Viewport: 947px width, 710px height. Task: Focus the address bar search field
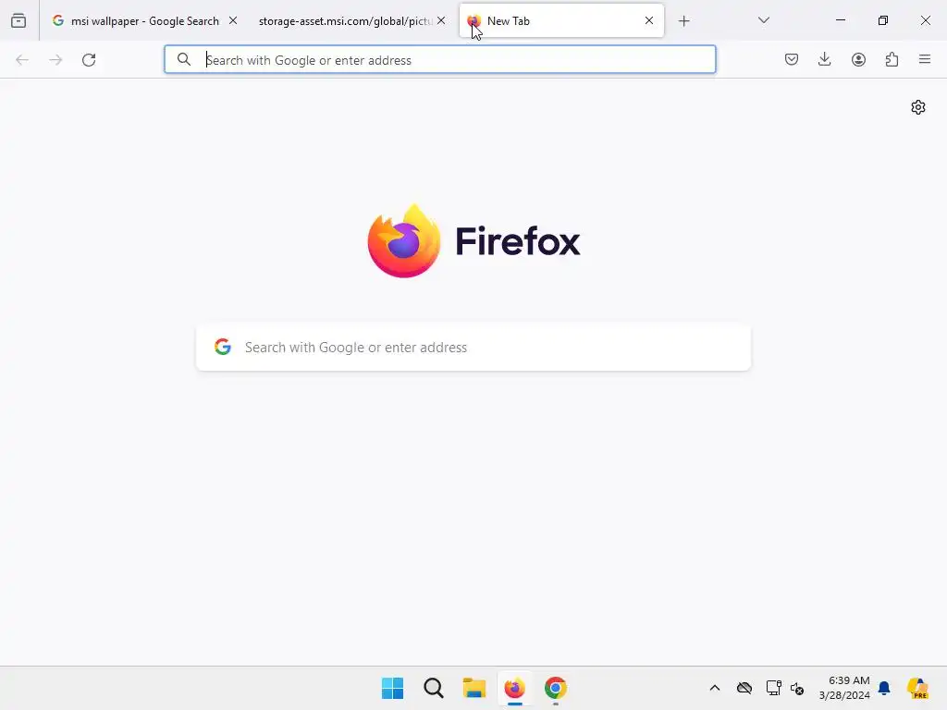coord(439,60)
